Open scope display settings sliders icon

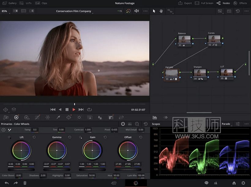238,124
